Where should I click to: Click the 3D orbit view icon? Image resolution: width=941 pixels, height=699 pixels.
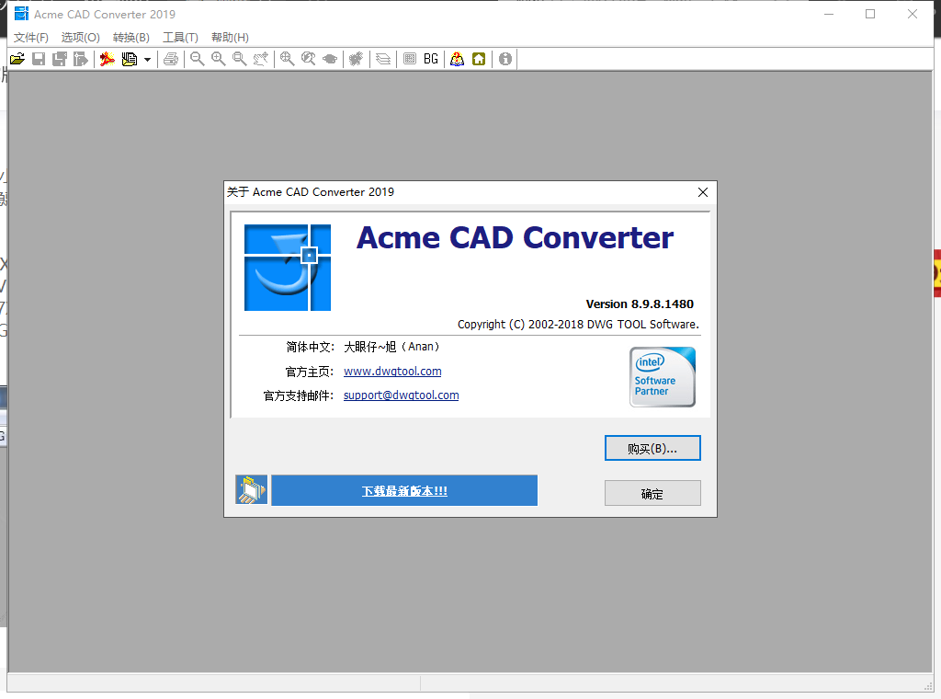point(330,59)
